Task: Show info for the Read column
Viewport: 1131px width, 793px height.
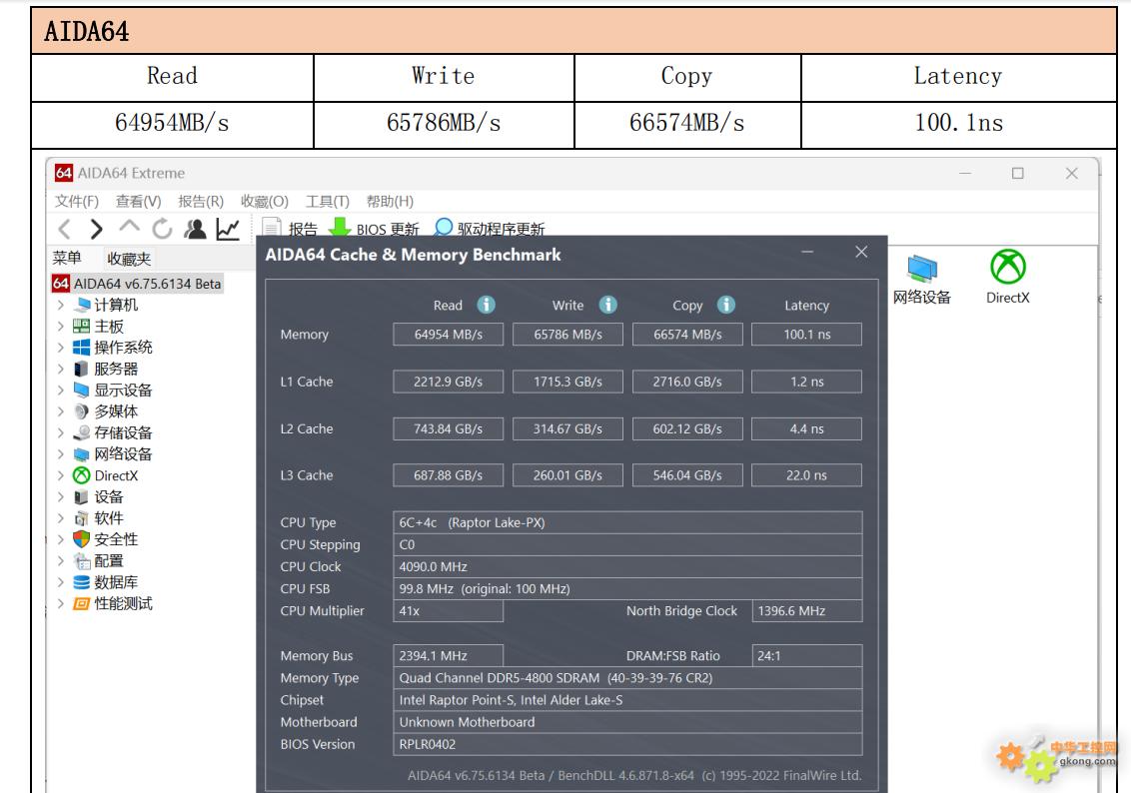Action: point(487,305)
